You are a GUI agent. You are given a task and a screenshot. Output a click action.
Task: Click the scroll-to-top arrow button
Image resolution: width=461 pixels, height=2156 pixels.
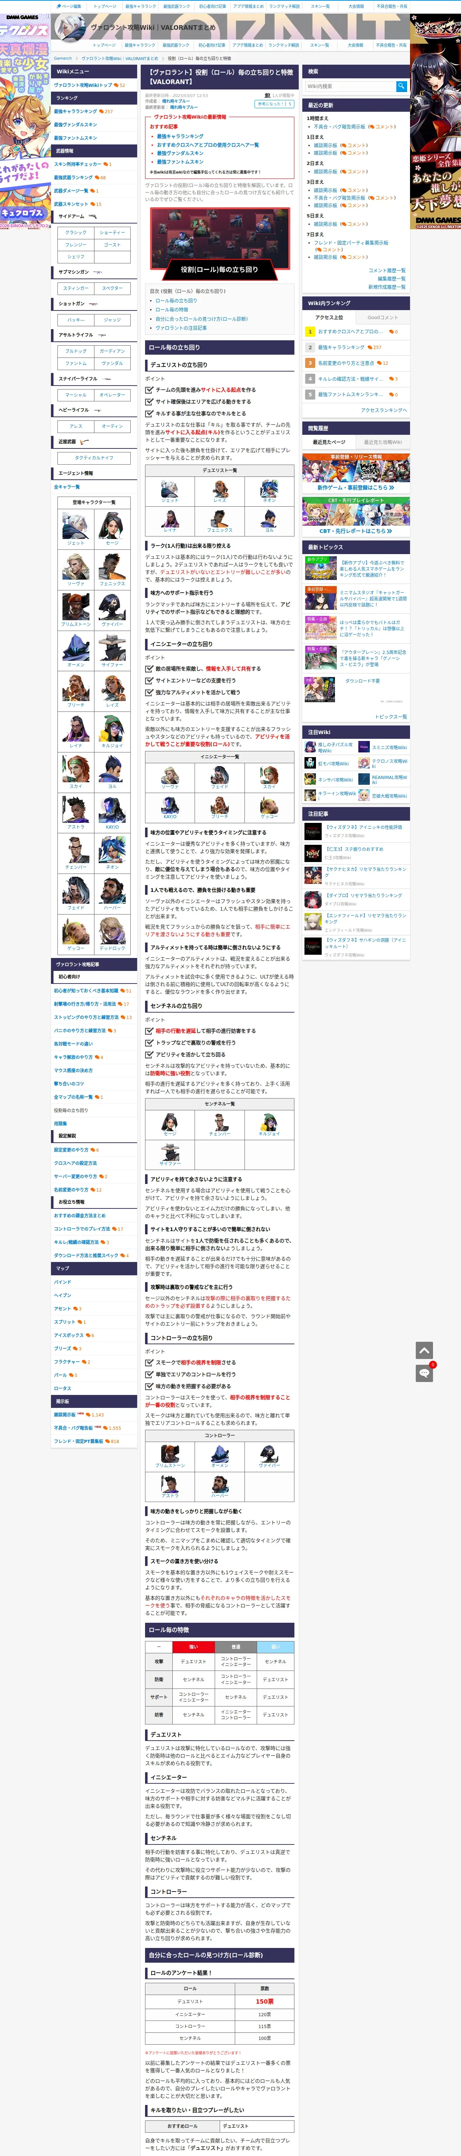coord(424,1350)
